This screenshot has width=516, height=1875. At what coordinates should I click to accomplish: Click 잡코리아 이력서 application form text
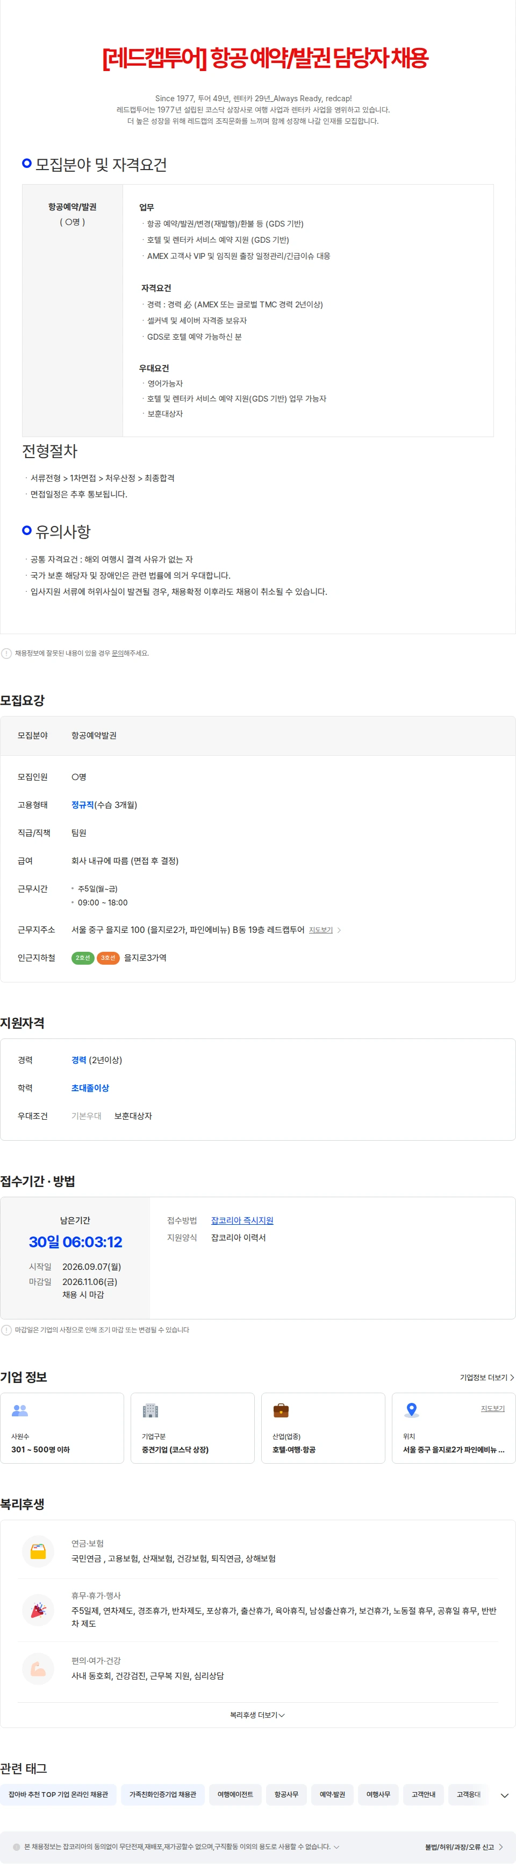(238, 1238)
